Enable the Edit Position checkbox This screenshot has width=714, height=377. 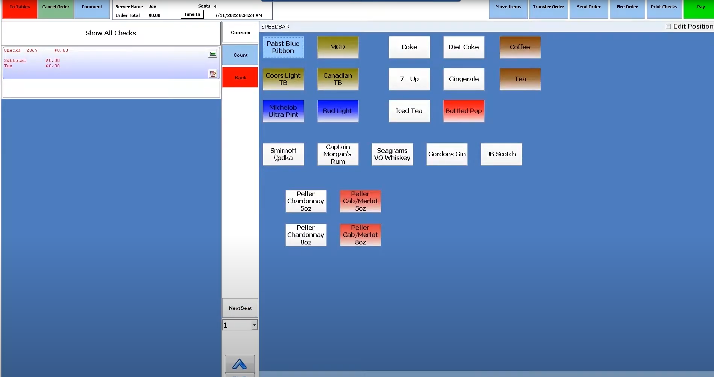coord(669,26)
